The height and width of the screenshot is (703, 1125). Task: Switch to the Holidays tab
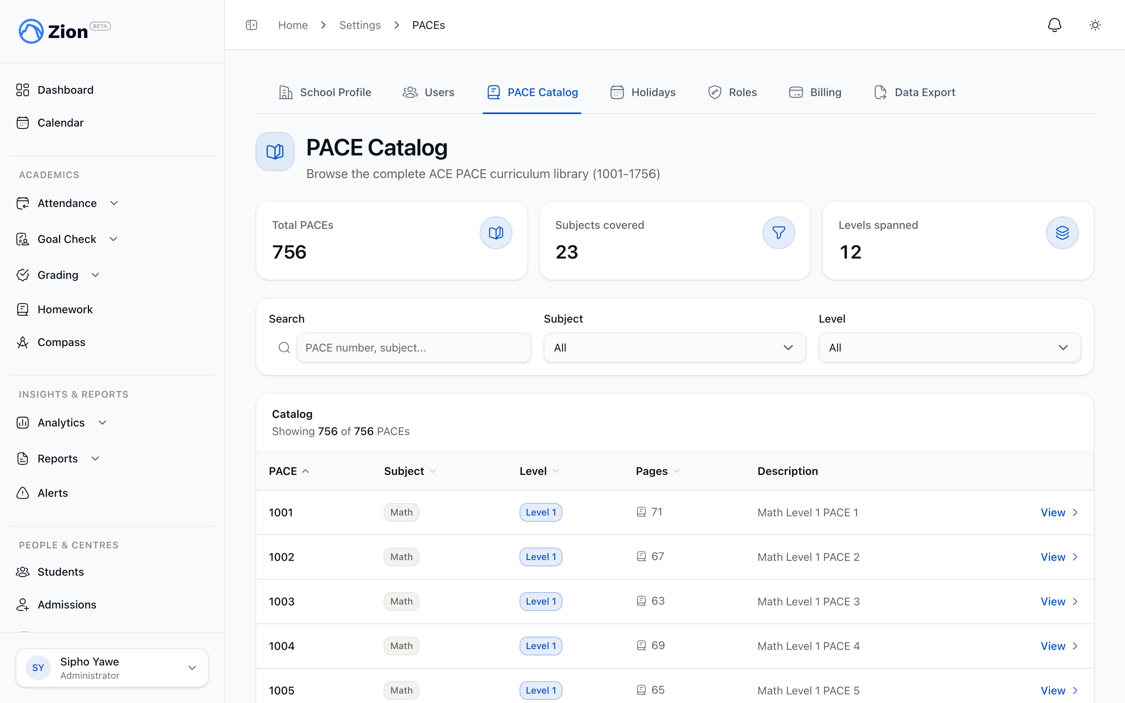[643, 92]
